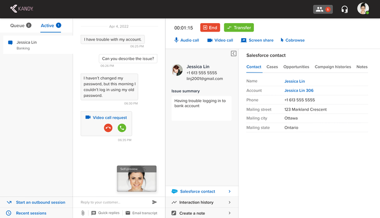The width and height of the screenshot is (380, 218).
Task: Open the Campaign histories tab
Action: (x=333, y=67)
